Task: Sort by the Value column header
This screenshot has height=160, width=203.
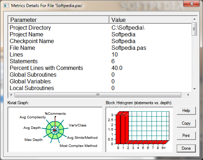Action: pos(150,20)
